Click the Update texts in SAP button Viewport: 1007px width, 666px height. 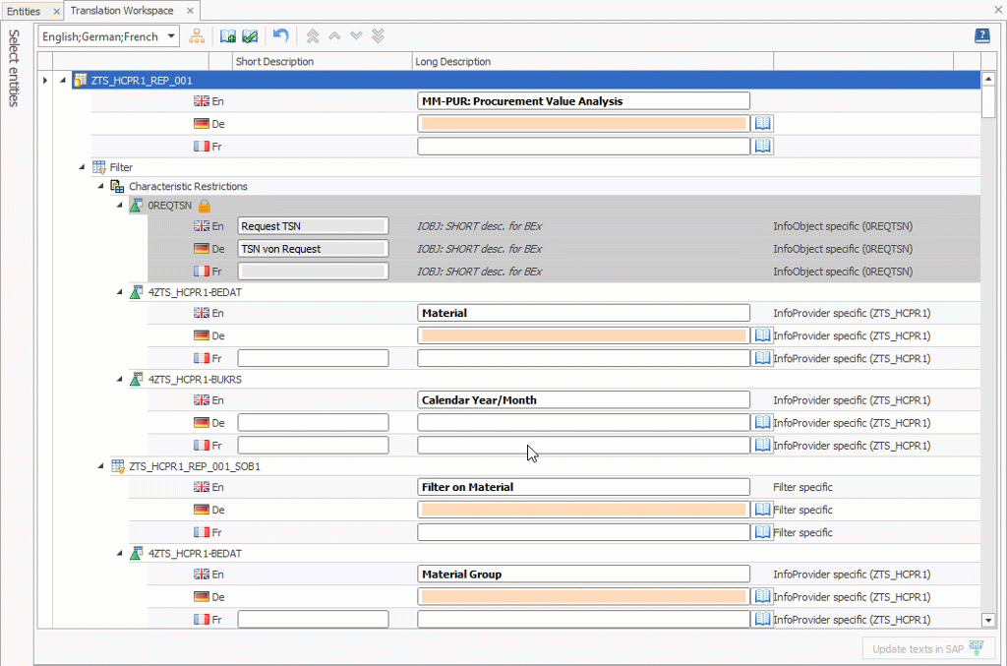click(x=928, y=648)
